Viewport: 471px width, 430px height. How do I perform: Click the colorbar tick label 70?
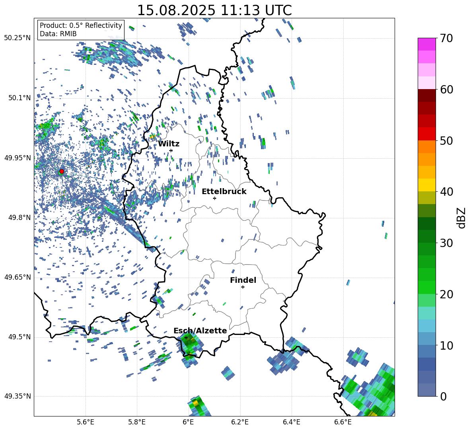(446, 39)
